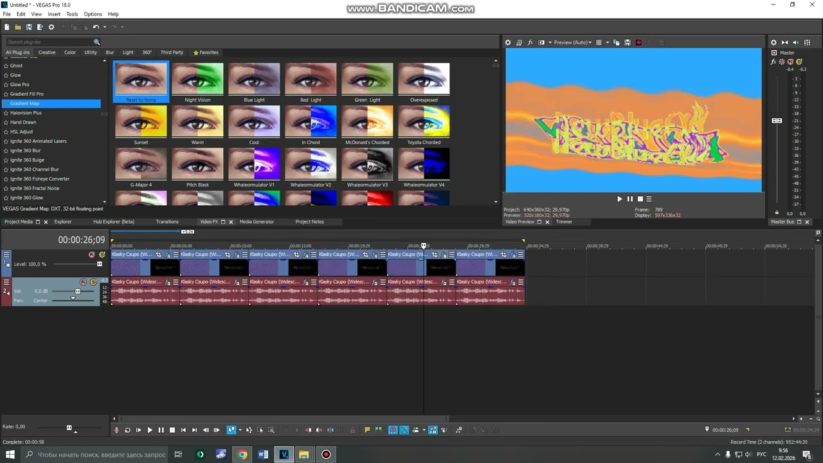Open the Insert menu
This screenshot has width=823, height=463.
click(x=54, y=14)
